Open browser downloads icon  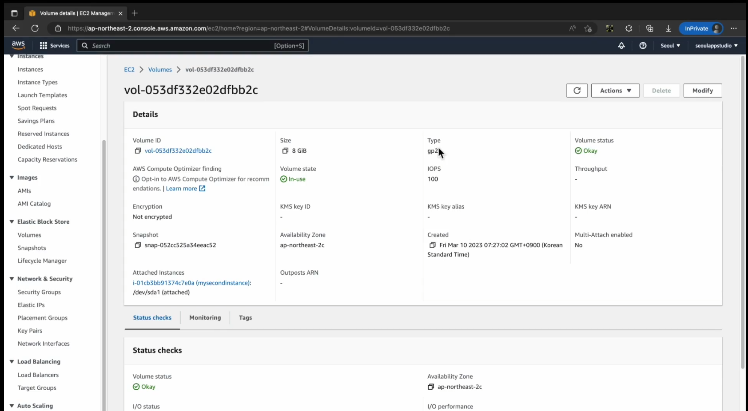tap(668, 28)
